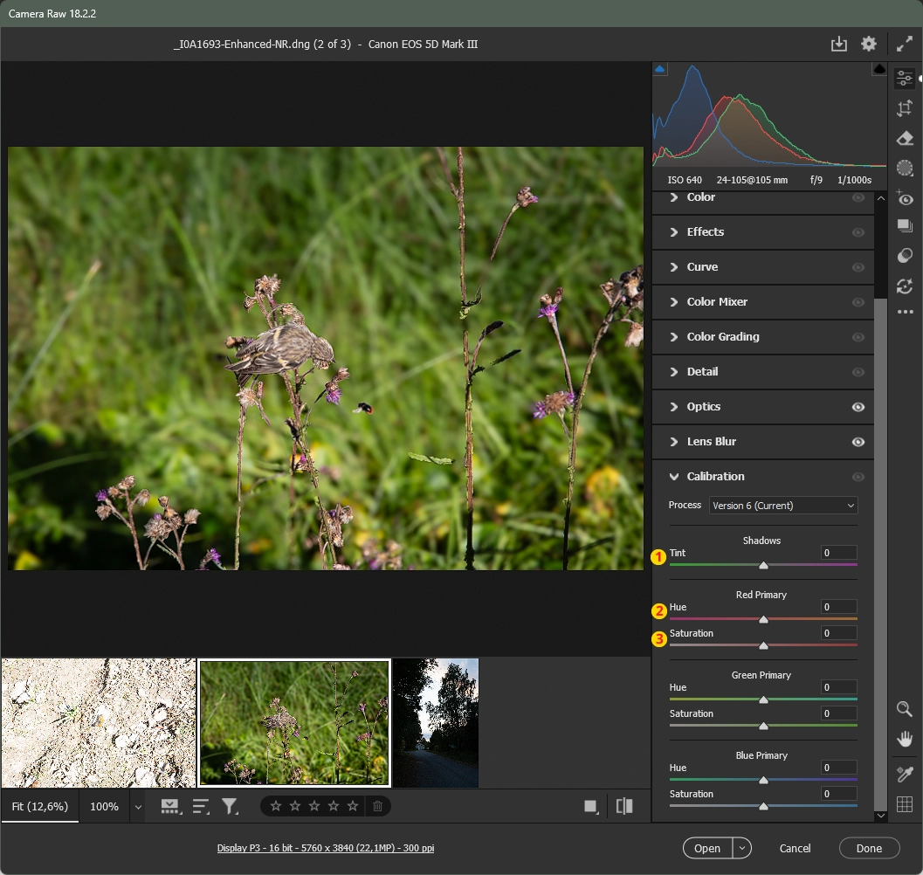
Task: Open the Process version dropdown
Action: tap(782, 506)
